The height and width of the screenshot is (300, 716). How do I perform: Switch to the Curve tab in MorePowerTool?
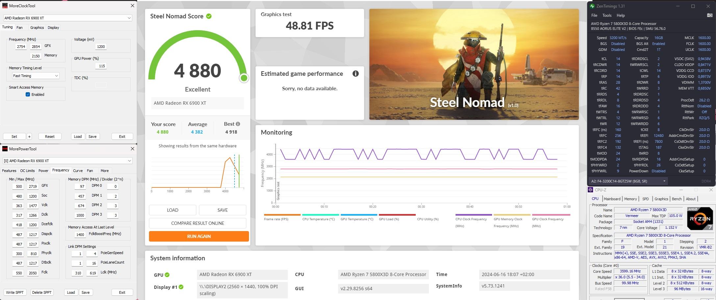pyautogui.click(x=78, y=171)
